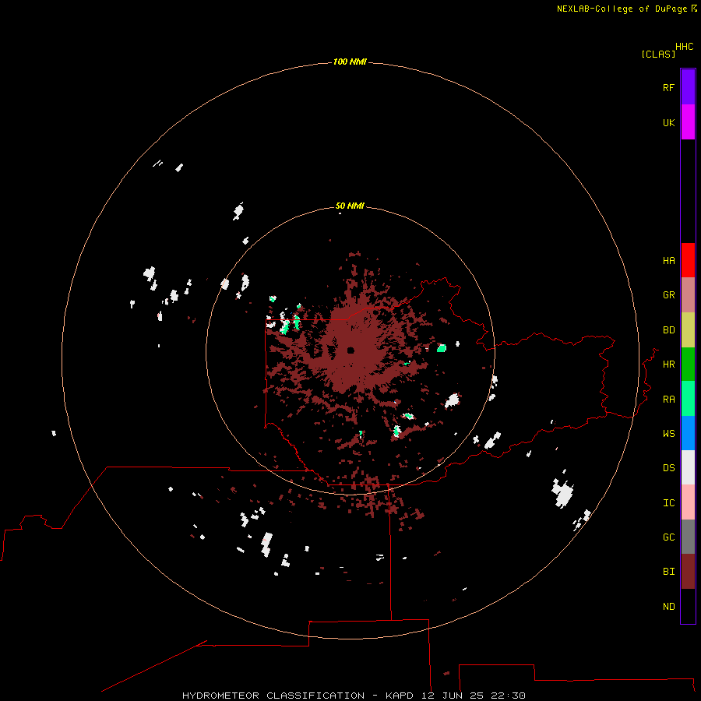Click the RF purple legend swatch
This screenshot has height=701, width=701.
[x=688, y=87]
